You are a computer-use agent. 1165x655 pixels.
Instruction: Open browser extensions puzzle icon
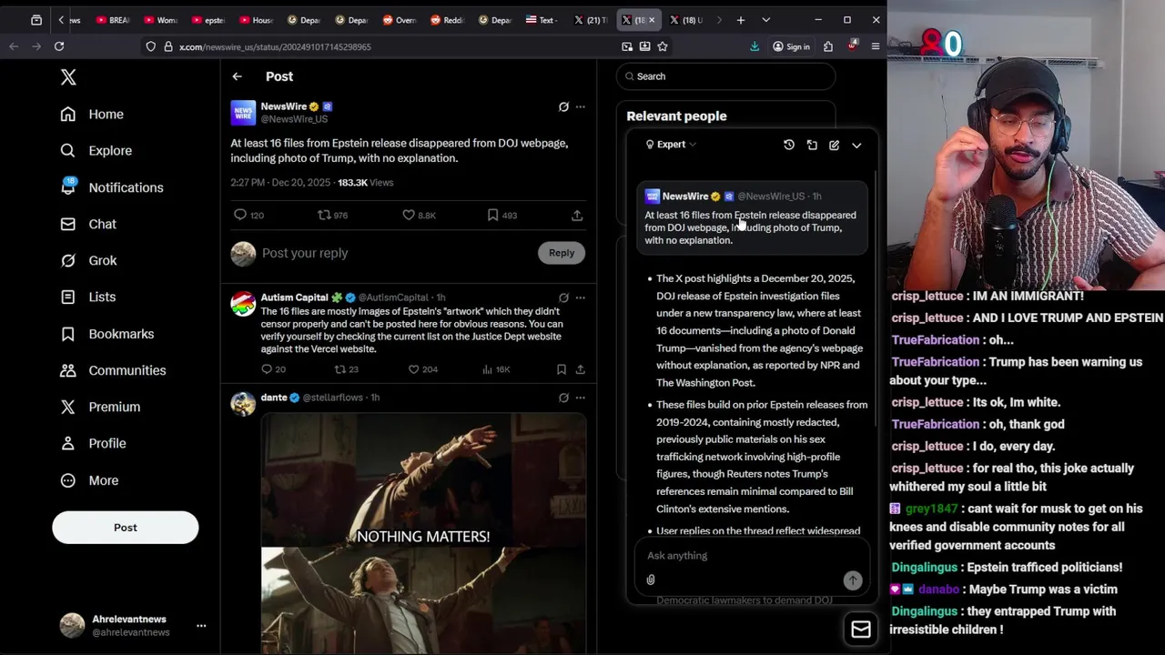point(828,46)
